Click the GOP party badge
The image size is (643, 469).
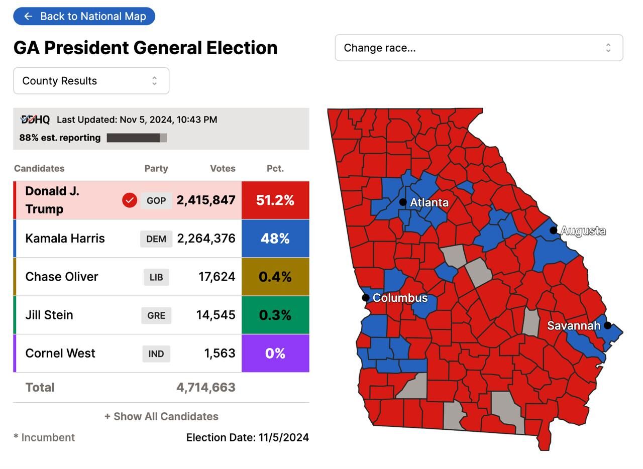coord(156,200)
